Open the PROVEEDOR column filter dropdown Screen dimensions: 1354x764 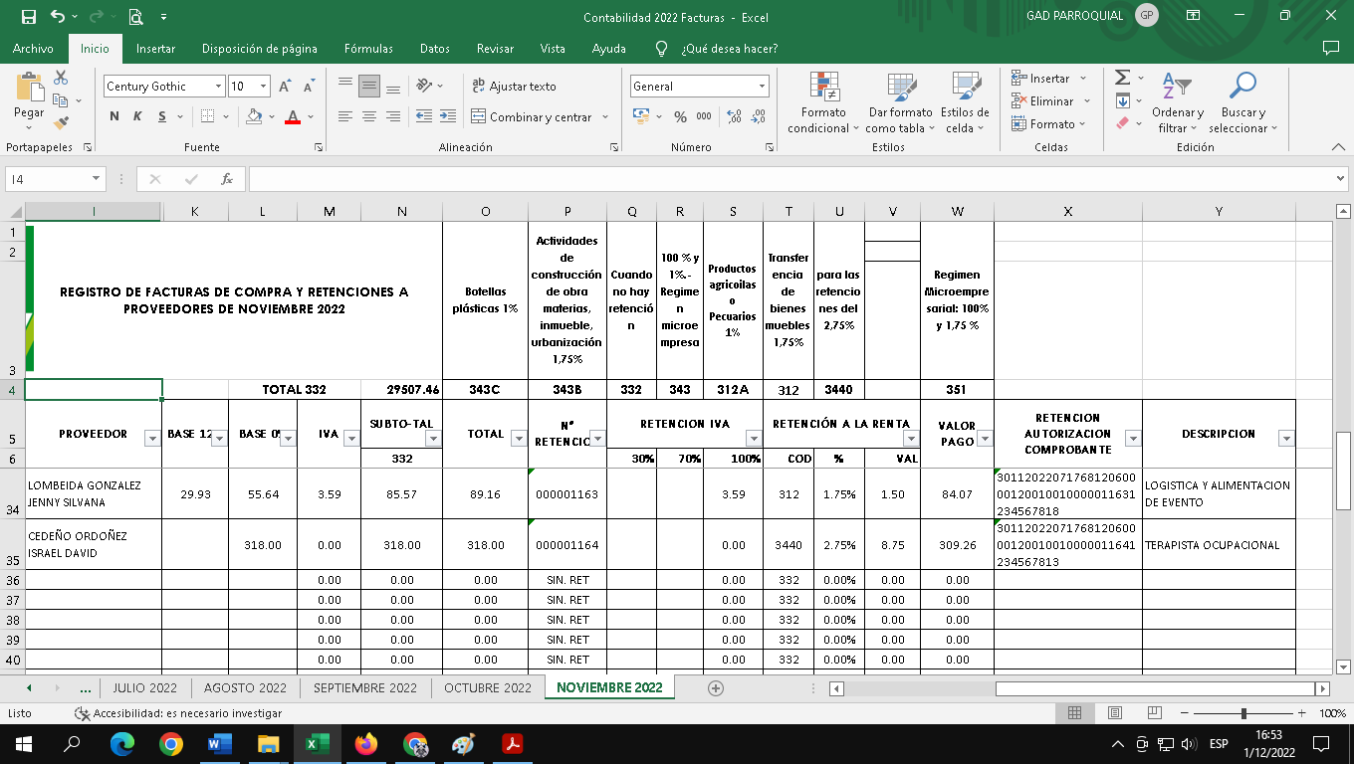point(152,439)
